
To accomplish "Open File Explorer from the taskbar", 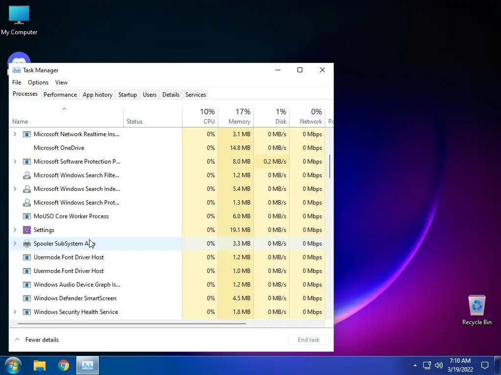I will 40,365.
